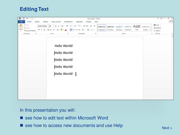Apply the Heading 2 style
The image size is (180, 135).
128,28
